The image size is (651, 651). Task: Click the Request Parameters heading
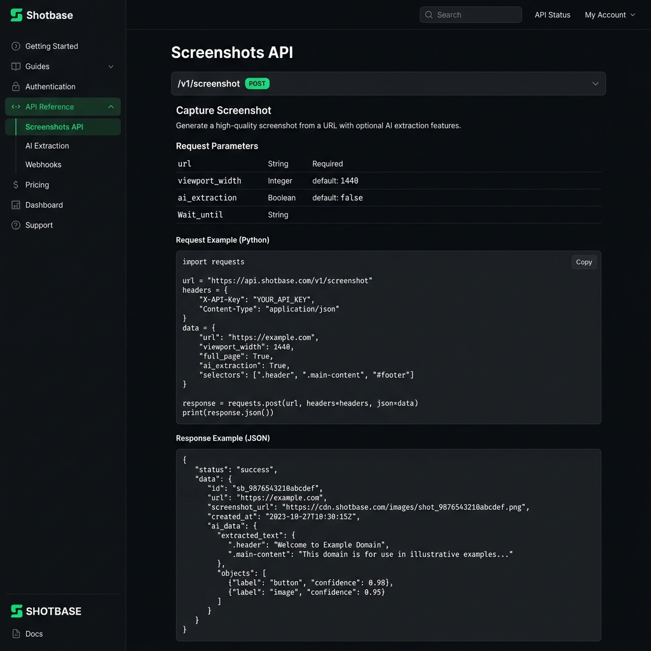[217, 146]
